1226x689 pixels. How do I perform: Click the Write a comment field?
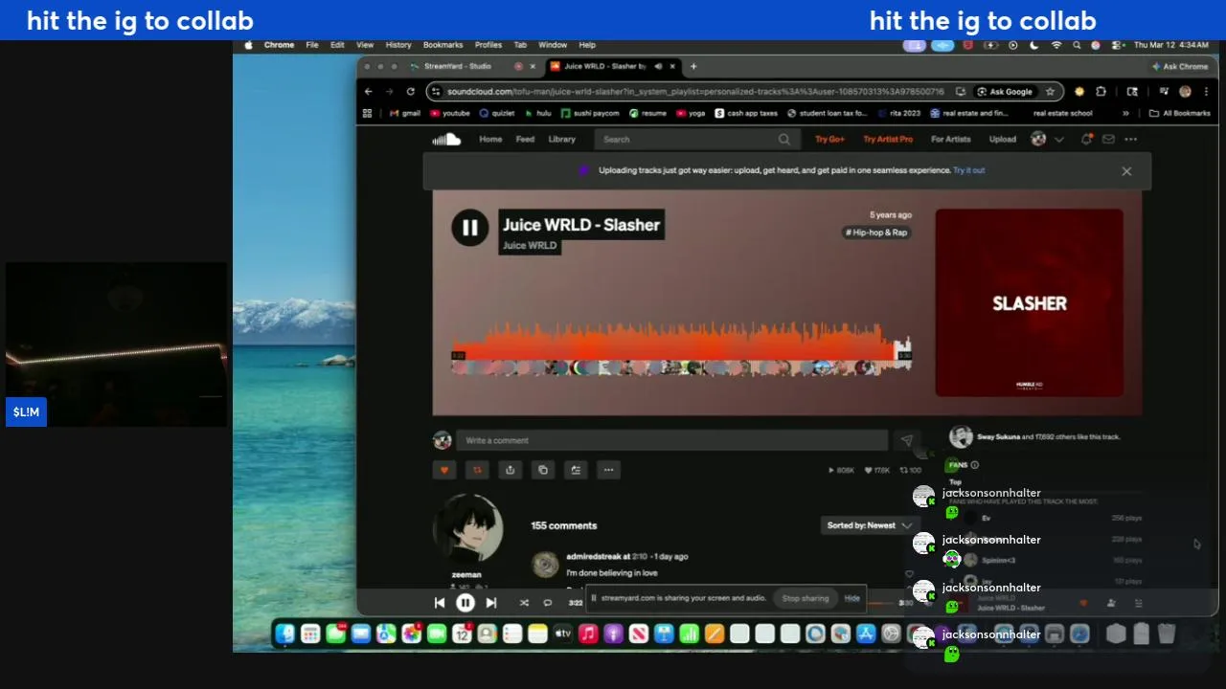672,440
